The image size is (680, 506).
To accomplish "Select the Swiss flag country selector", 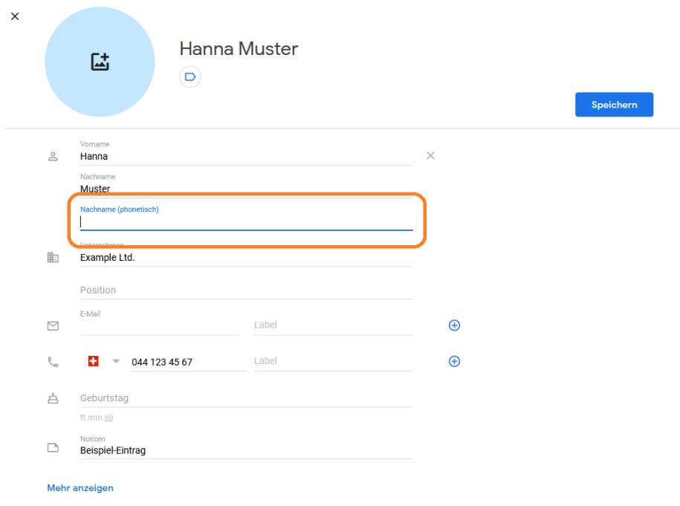I will click(x=94, y=362).
